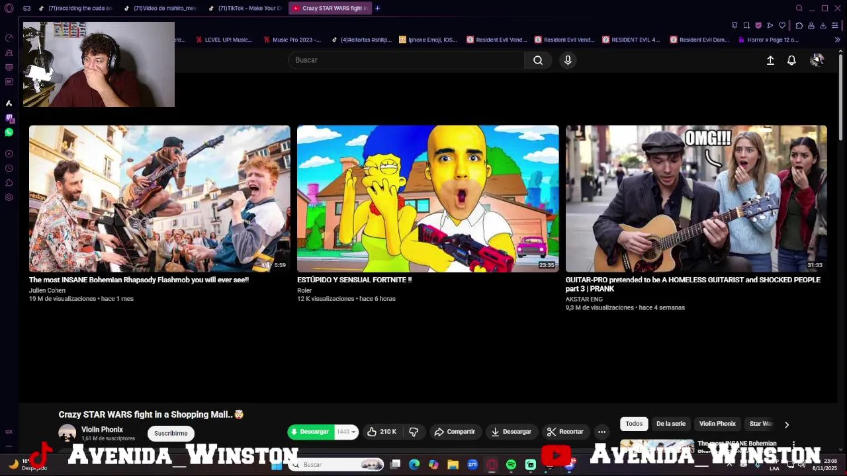The height and width of the screenshot is (476, 847).
Task: Select the Todos filter chip
Action: coord(634,424)
